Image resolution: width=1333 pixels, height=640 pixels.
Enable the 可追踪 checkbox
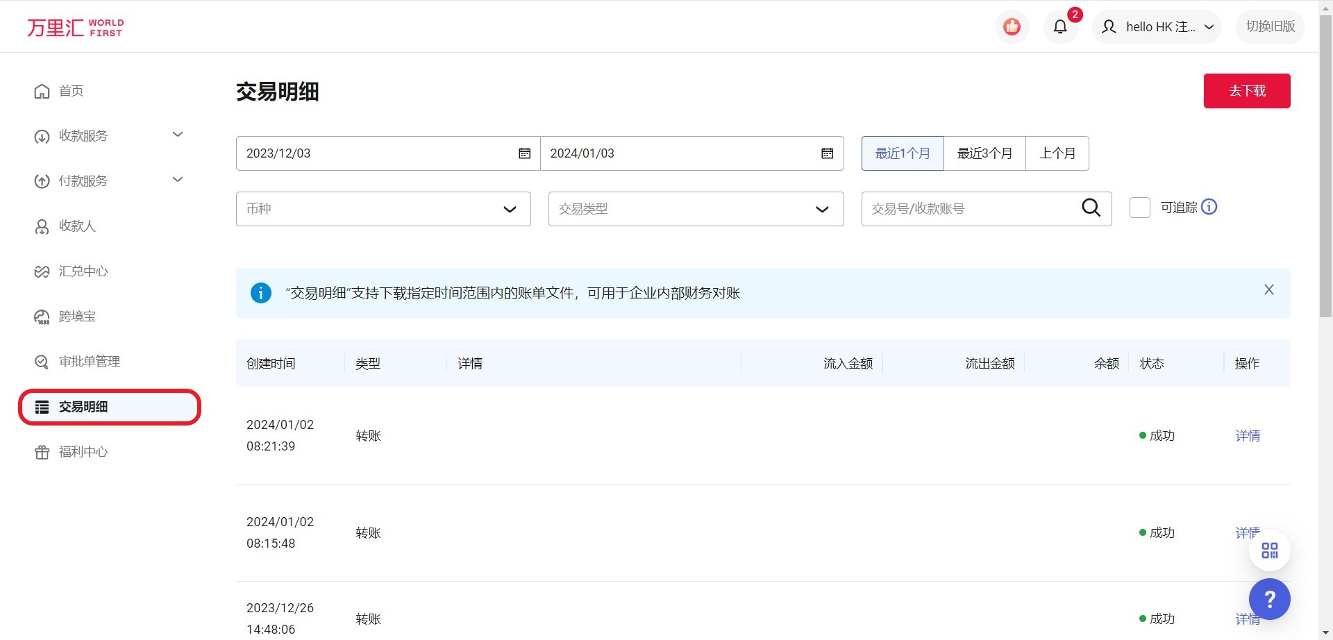(1139, 207)
